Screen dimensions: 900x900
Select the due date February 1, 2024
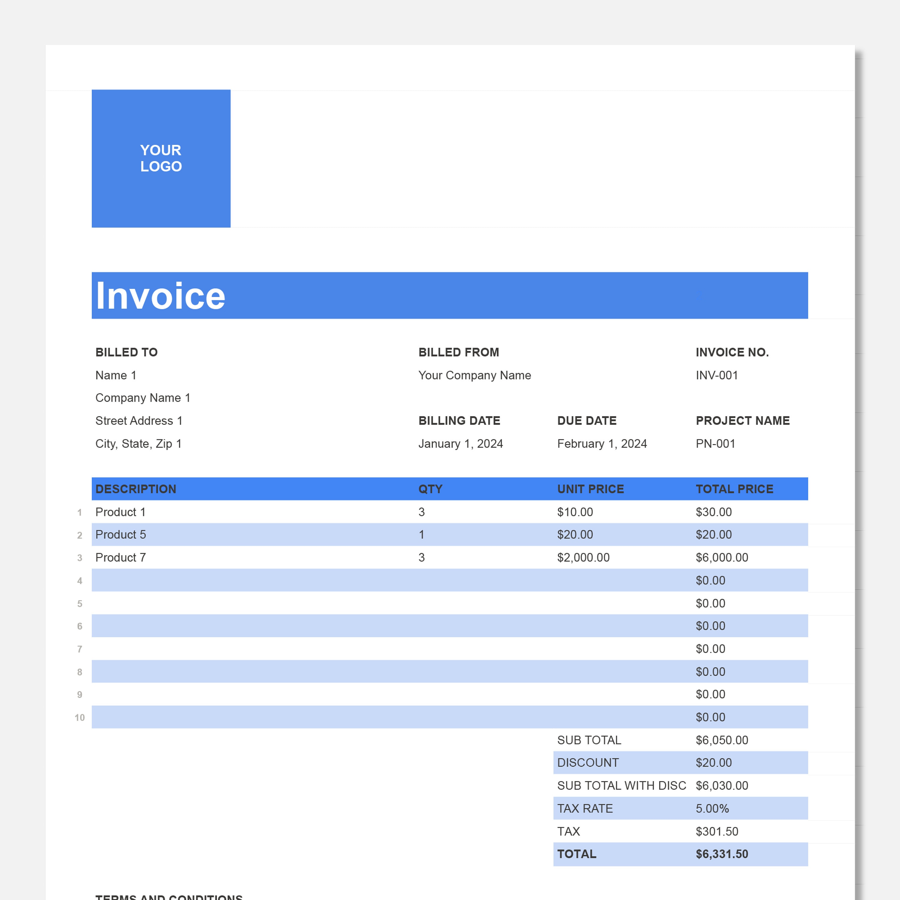pos(602,443)
